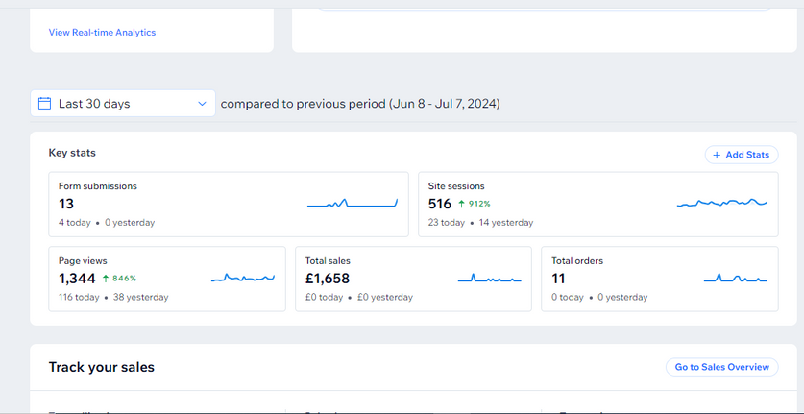Select the Total sales value £1,658
804x414 pixels.
coord(328,279)
